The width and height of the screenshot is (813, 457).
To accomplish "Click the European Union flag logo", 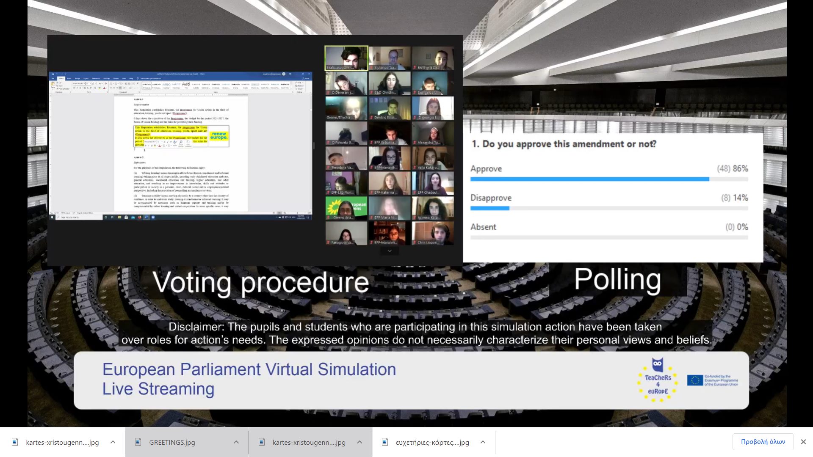I will click(x=695, y=380).
